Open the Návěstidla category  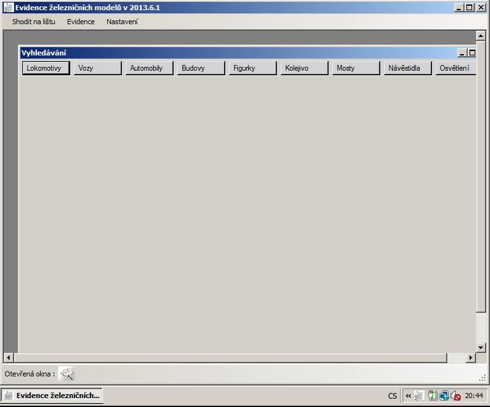(407, 68)
